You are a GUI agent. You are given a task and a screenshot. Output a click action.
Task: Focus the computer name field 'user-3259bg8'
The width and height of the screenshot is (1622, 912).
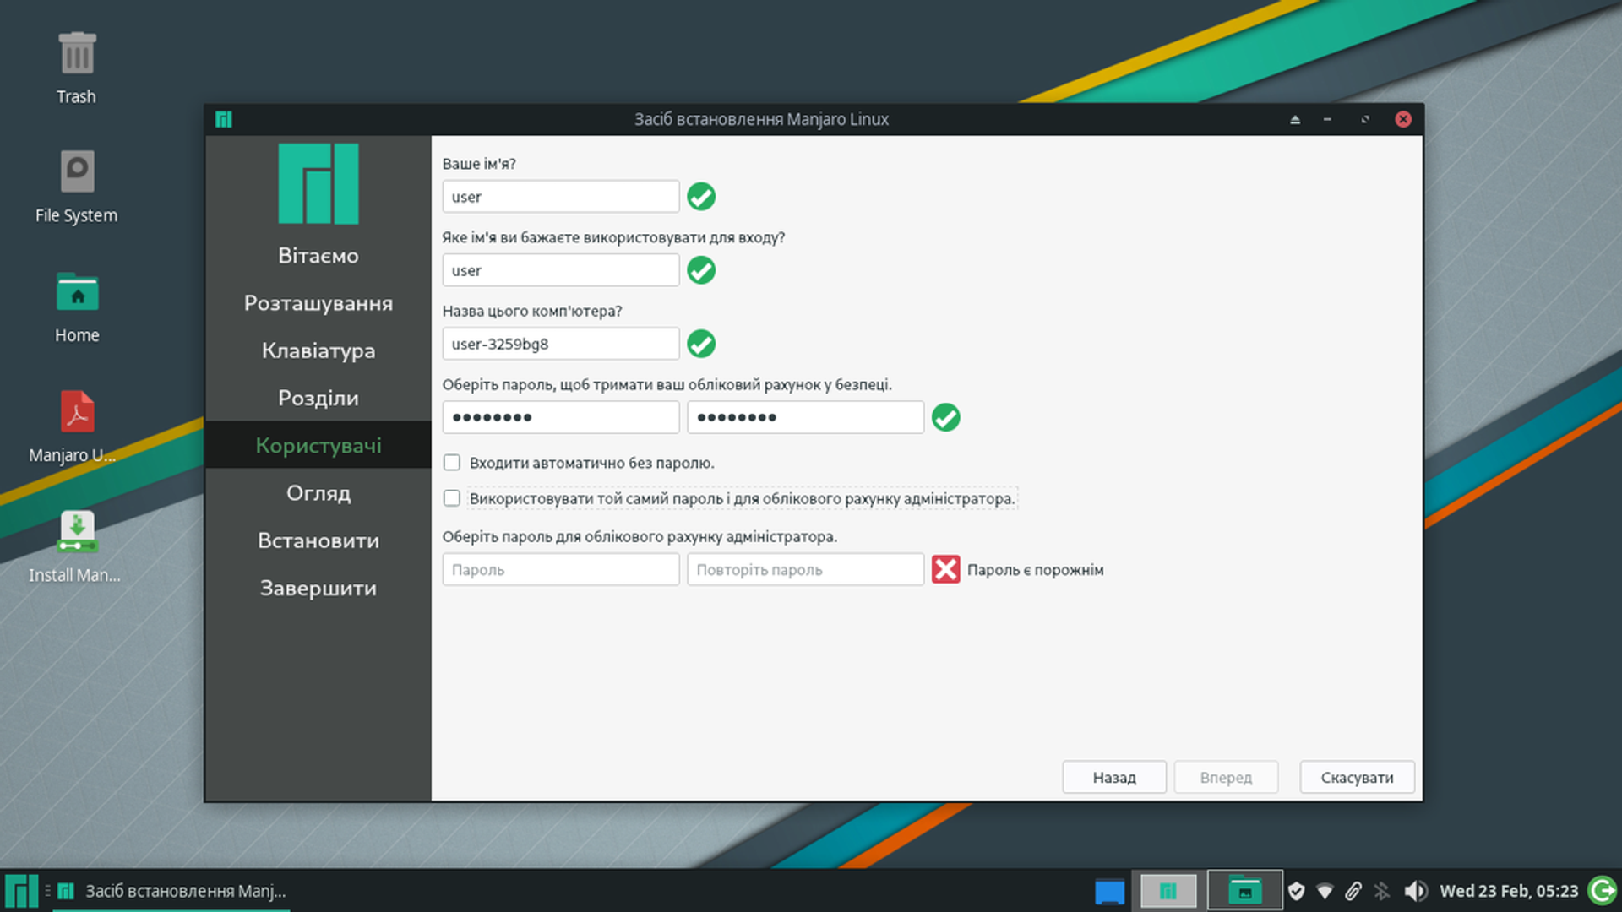[x=561, y=344]
